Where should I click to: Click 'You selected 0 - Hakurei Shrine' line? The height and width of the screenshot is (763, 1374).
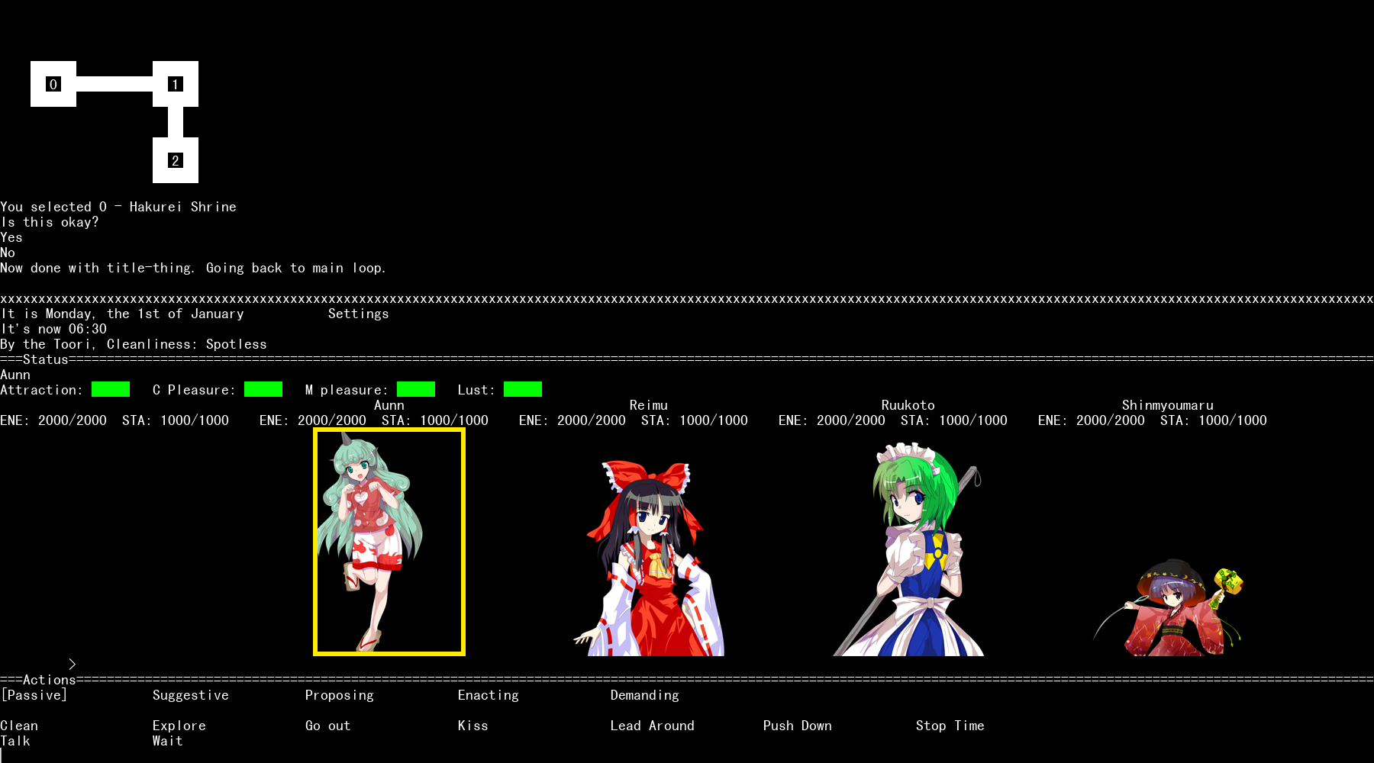[118, 207]
